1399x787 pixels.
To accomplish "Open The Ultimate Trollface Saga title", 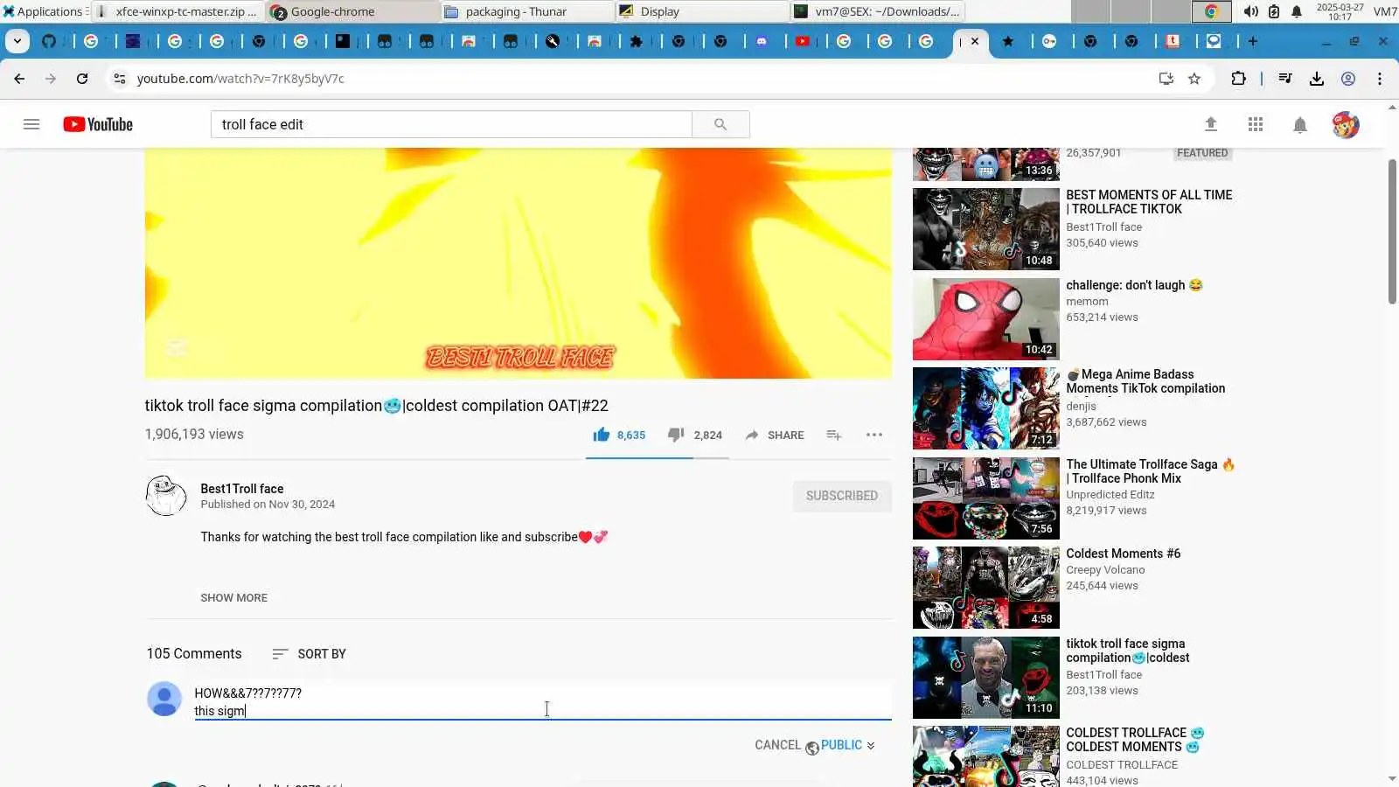I will 1151,471.
